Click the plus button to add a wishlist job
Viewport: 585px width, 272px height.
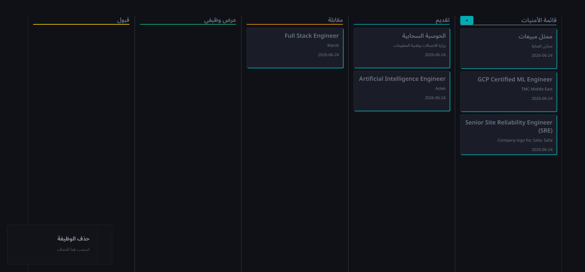466,20
